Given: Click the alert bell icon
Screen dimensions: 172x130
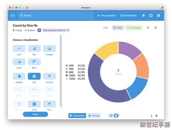Looking at the screenshot, I should click(x=156, y=116).
